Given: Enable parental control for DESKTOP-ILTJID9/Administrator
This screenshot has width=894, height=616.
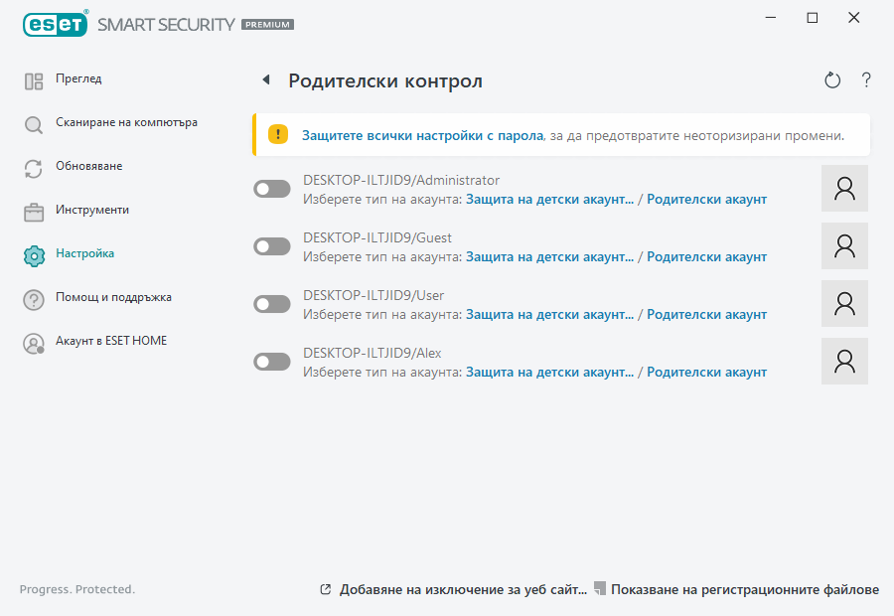Looking at the screenshot, I should tap(271, 188).
